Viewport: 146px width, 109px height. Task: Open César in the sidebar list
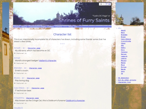tap(123, 43)
